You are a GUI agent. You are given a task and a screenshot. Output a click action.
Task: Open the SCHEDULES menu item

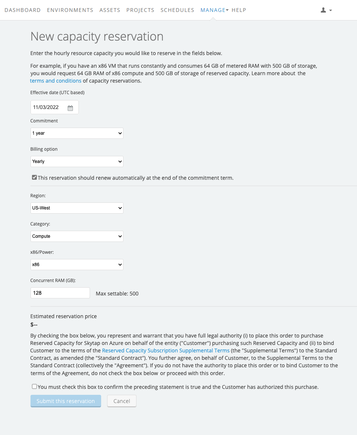(177, 10)
